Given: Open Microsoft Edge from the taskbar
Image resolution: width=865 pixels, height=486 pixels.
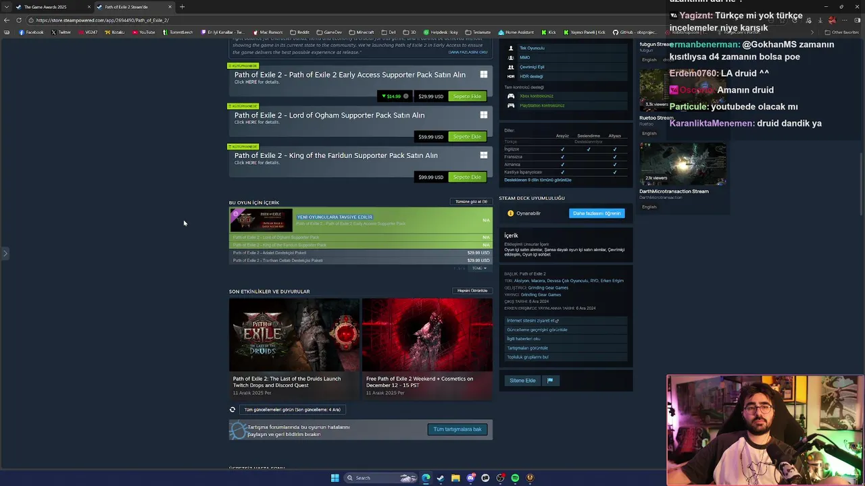Looking at the screenshot, I should pos(426,478).
